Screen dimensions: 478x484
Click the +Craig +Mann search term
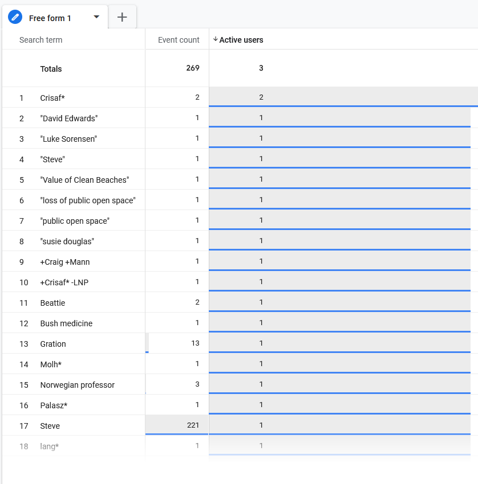pyautogui.click(x=65, y=262)
